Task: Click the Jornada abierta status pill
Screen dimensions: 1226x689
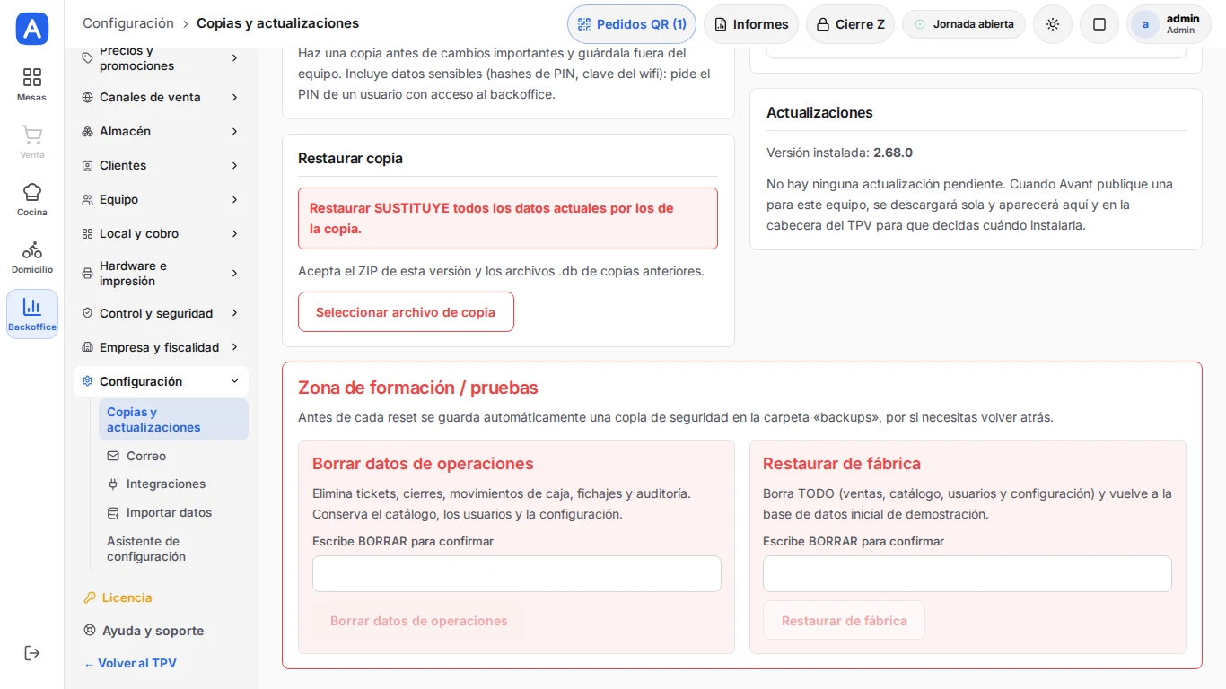Action: click(x=964, y=24)
